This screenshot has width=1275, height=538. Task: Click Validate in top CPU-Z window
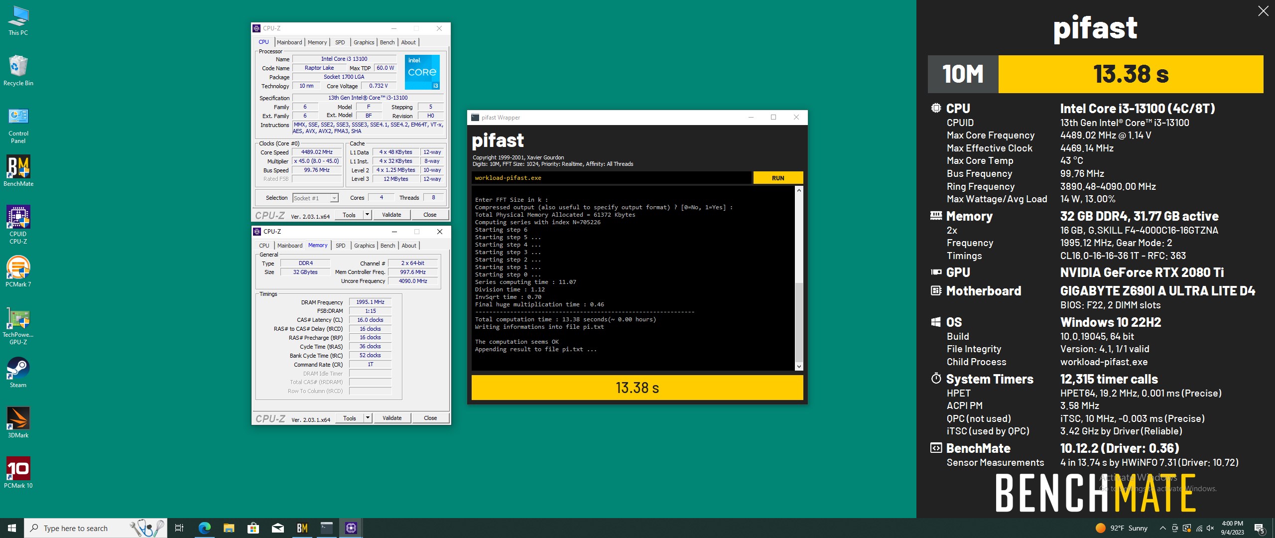391,215
